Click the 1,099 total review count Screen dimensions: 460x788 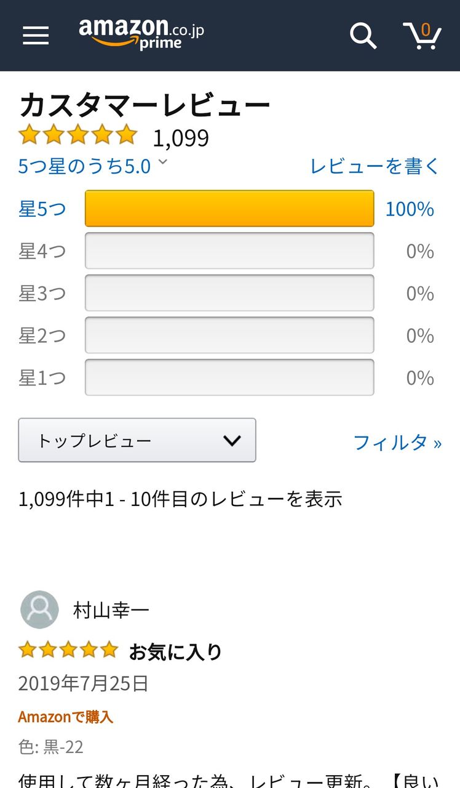[x=181, y=138]
